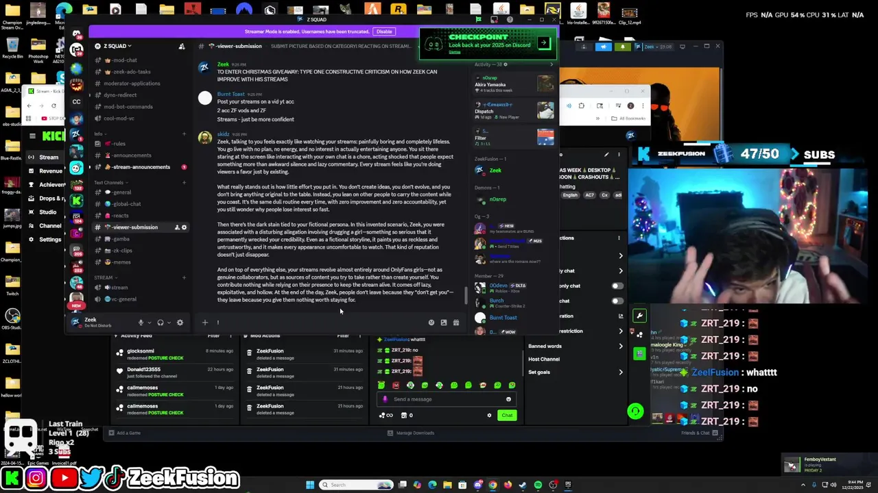This screenshot has width=878, height=493.
Task: Open Steam notifications bell
Action: tap(622, 47)
